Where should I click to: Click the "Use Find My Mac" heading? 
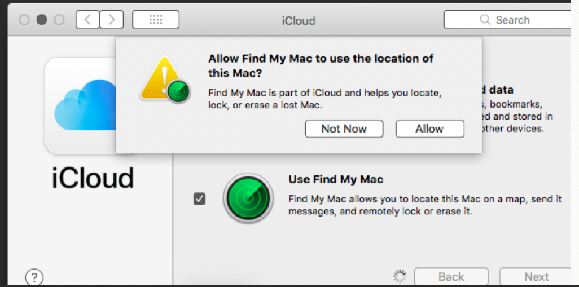335,180
